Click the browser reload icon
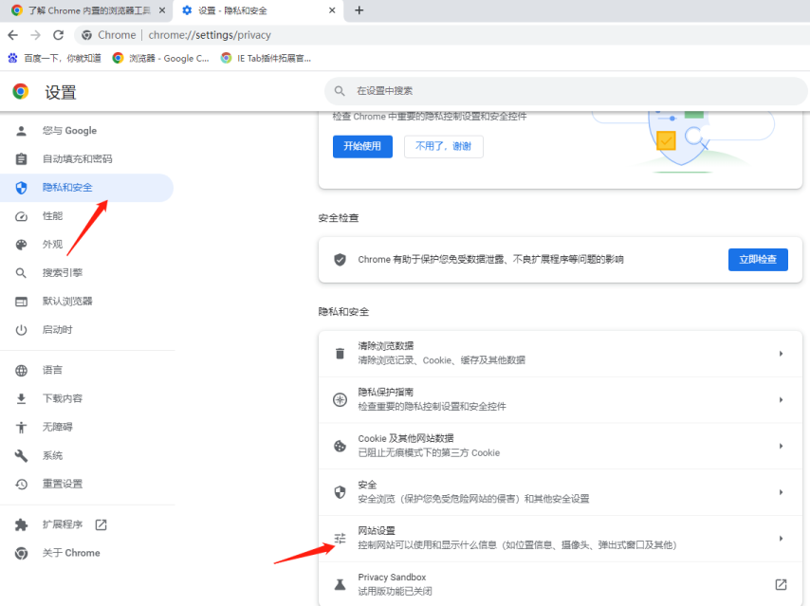Screen dimensions: 810x606 [58, 35]
